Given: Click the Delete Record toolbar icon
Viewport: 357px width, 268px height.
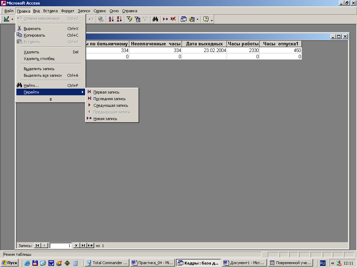Looking at the screenshot, I should (173, 19).
